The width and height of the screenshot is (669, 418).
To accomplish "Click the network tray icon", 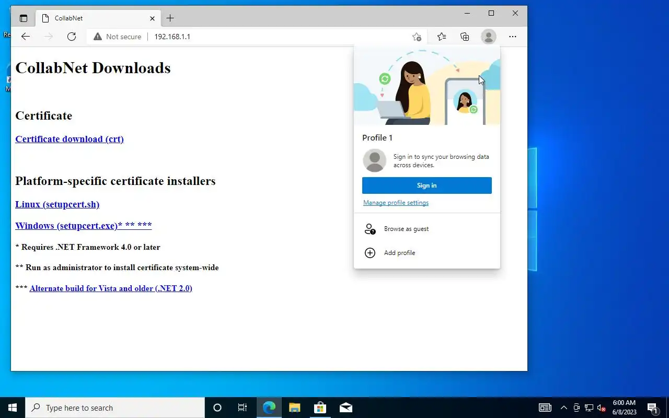I will [589, 408].
